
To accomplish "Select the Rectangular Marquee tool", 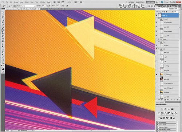I will point(3,15).
